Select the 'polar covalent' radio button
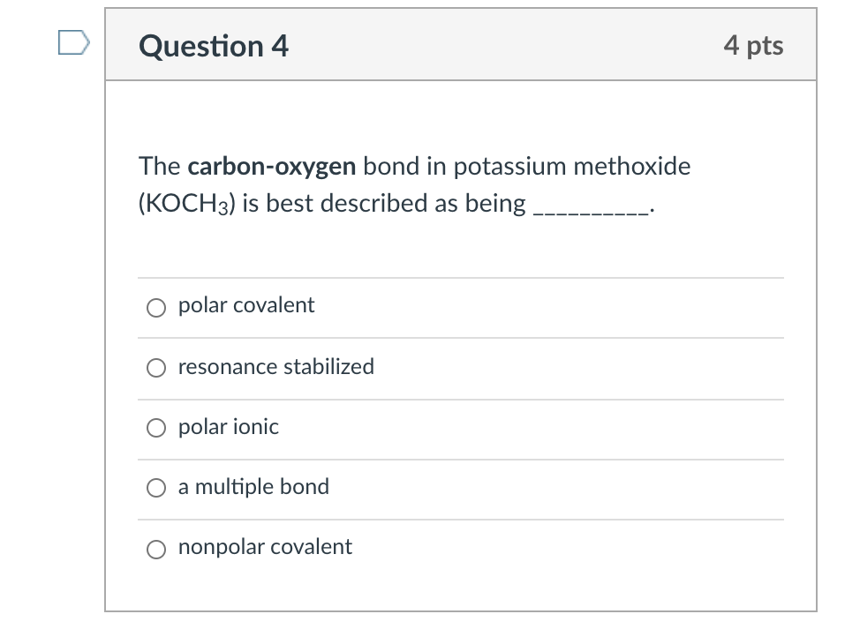Screen dimensions: 860x644 pos(155,307)
